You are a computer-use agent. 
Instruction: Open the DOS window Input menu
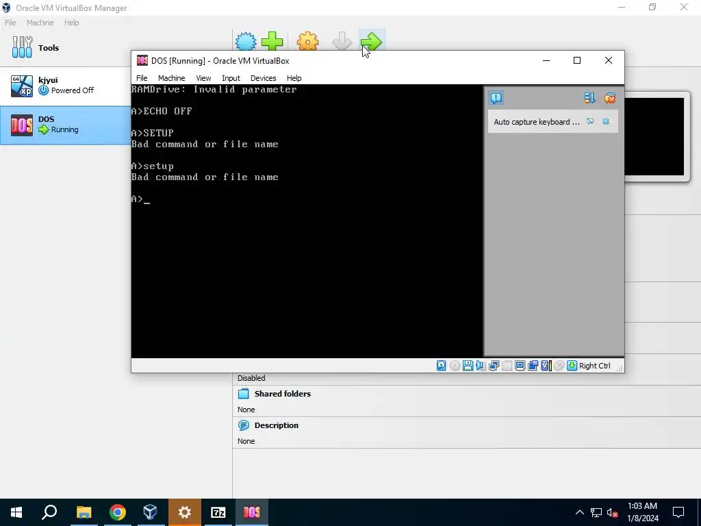pyautogui.click(x=231, y=78)
